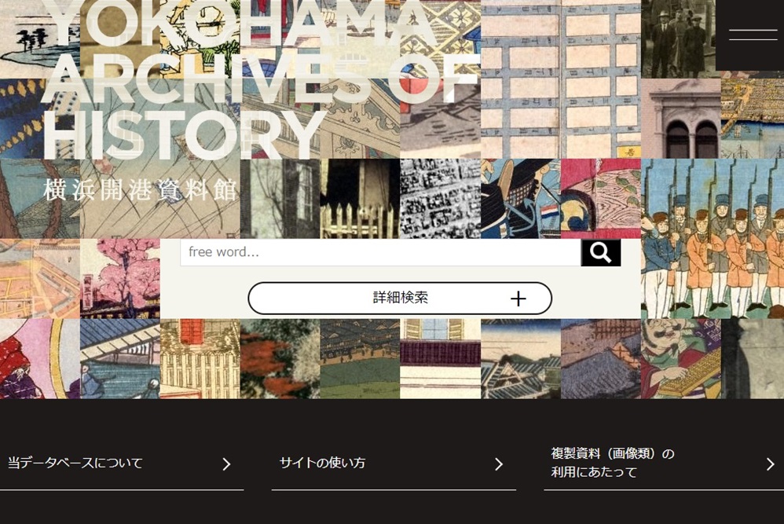Click the soldiers in orange uniforms thumbnail
Image resolution: width=784 pixels, height=524 pixels.
[713, 239]
